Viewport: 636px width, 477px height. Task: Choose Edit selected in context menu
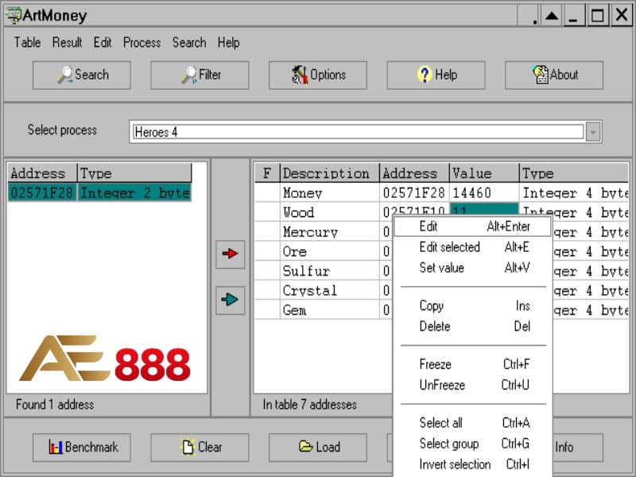[x=473, y=247]
